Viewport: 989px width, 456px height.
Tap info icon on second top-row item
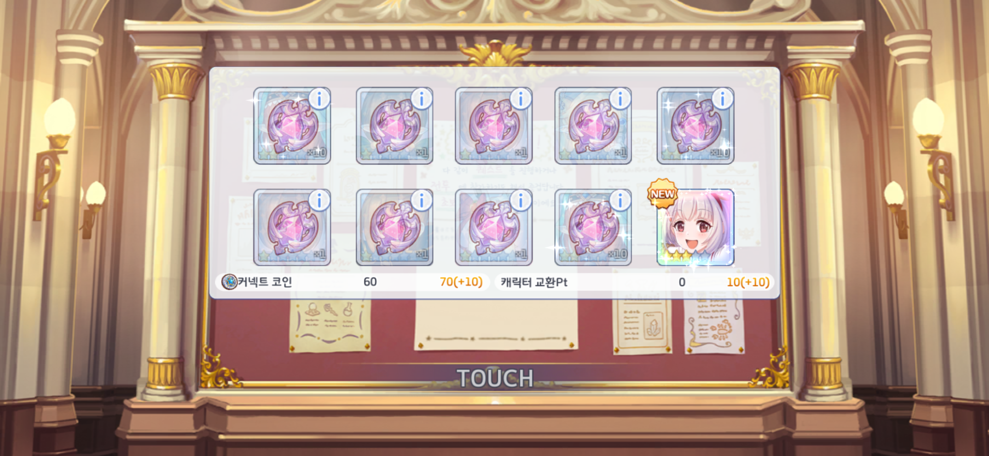pyautogui.click(x=421, y=98)
